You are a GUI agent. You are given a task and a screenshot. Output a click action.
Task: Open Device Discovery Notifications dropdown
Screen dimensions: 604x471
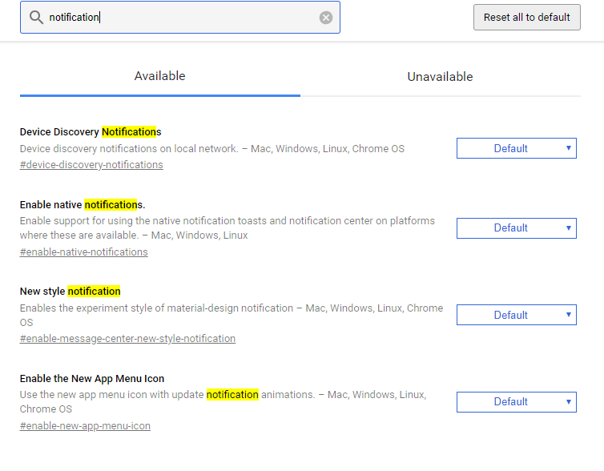pos(516,148)
